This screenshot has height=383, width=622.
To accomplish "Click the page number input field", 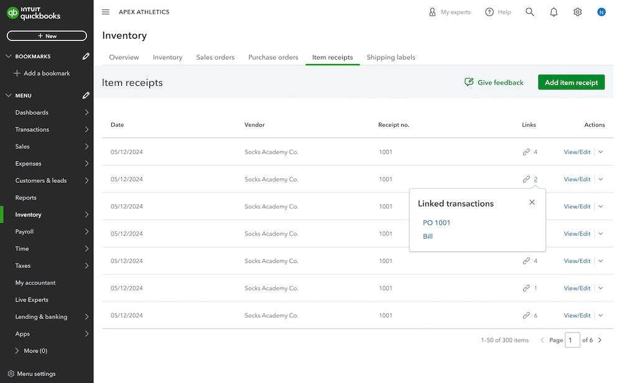I will click(x=572, y=339).
